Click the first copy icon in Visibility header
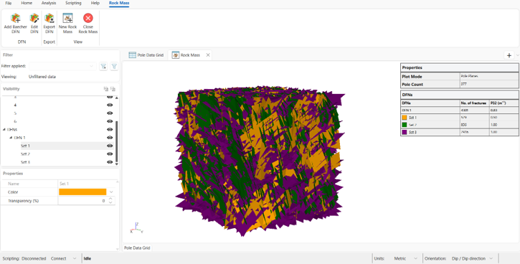Image resolution: width=520 pixels, height=264 pixels. point(105,89)
